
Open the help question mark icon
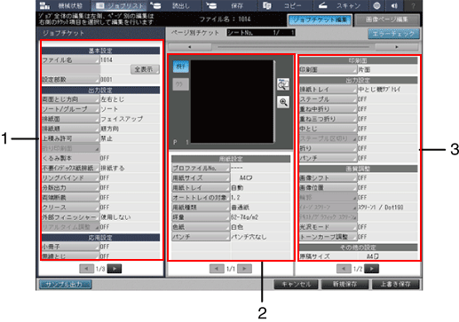(413, 5)
